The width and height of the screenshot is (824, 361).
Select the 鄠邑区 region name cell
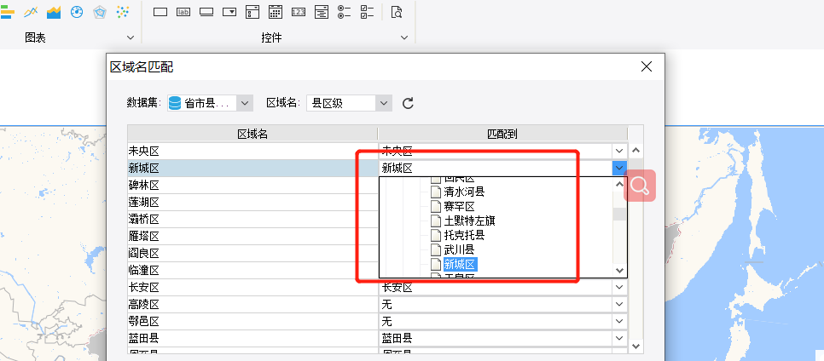(x=252, y=321)
